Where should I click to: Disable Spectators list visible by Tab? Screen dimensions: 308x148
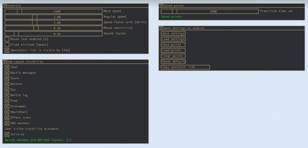point(7,50)
